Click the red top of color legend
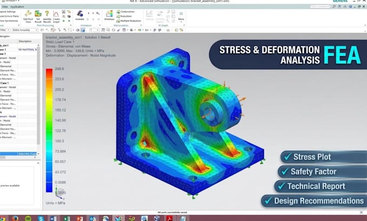The height and width of the screenshot is (221, 367). [49, 72]
